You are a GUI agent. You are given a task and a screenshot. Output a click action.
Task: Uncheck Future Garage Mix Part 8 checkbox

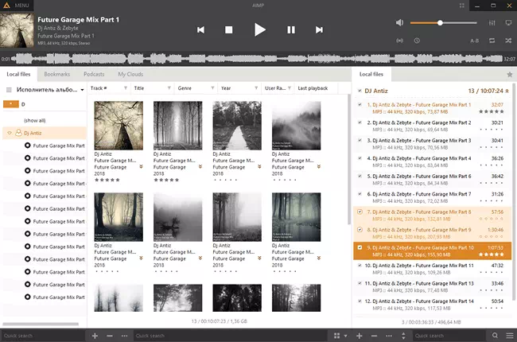(x=360, y=212)
